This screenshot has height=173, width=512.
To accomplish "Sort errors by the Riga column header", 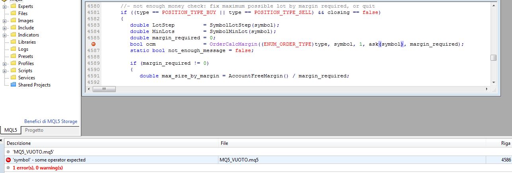I will point(499,143).
